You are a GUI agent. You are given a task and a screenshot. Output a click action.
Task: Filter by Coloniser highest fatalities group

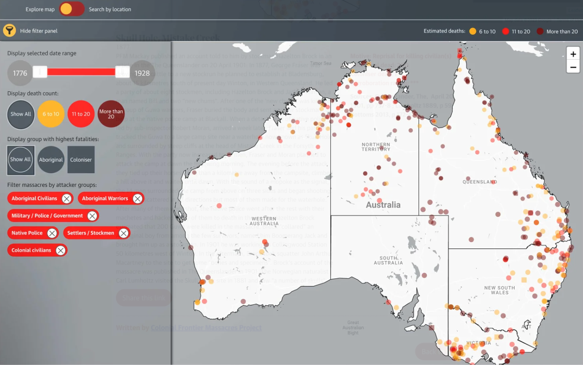point(81,160)
